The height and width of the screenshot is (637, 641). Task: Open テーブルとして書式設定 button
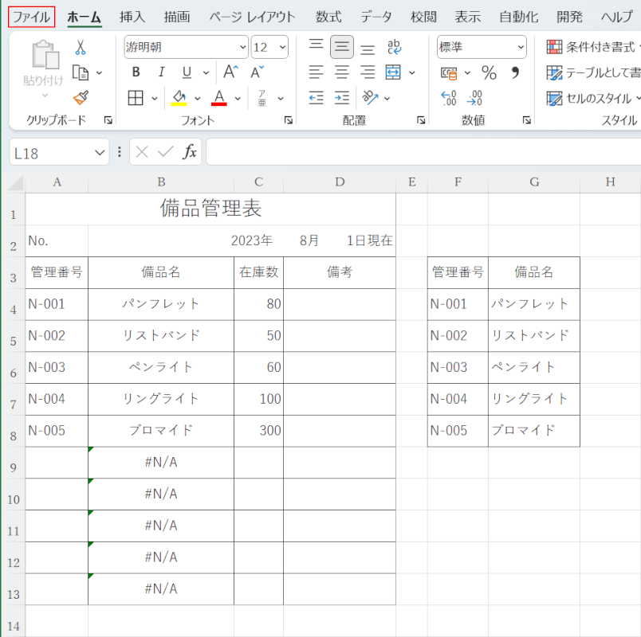coord(593,73)
